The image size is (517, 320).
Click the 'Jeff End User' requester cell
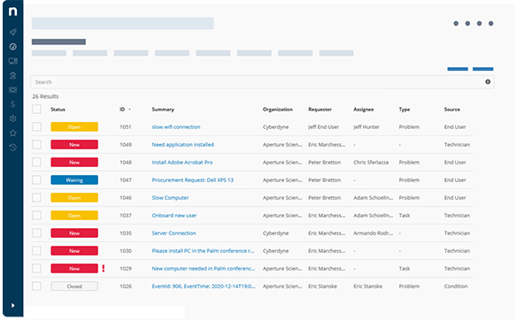(323, 126)
